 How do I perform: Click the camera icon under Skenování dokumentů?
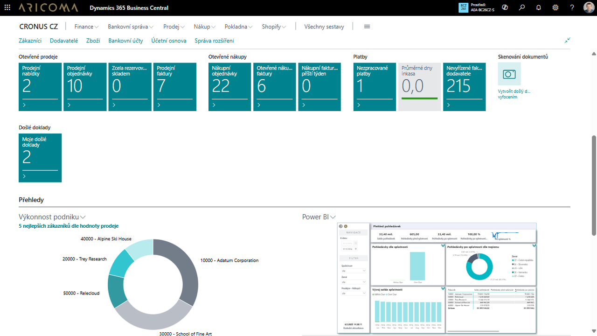509,74
